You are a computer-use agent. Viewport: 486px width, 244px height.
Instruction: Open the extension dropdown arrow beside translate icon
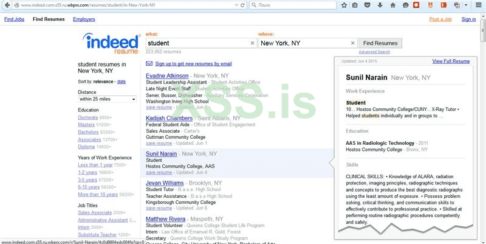coord(466,5)
